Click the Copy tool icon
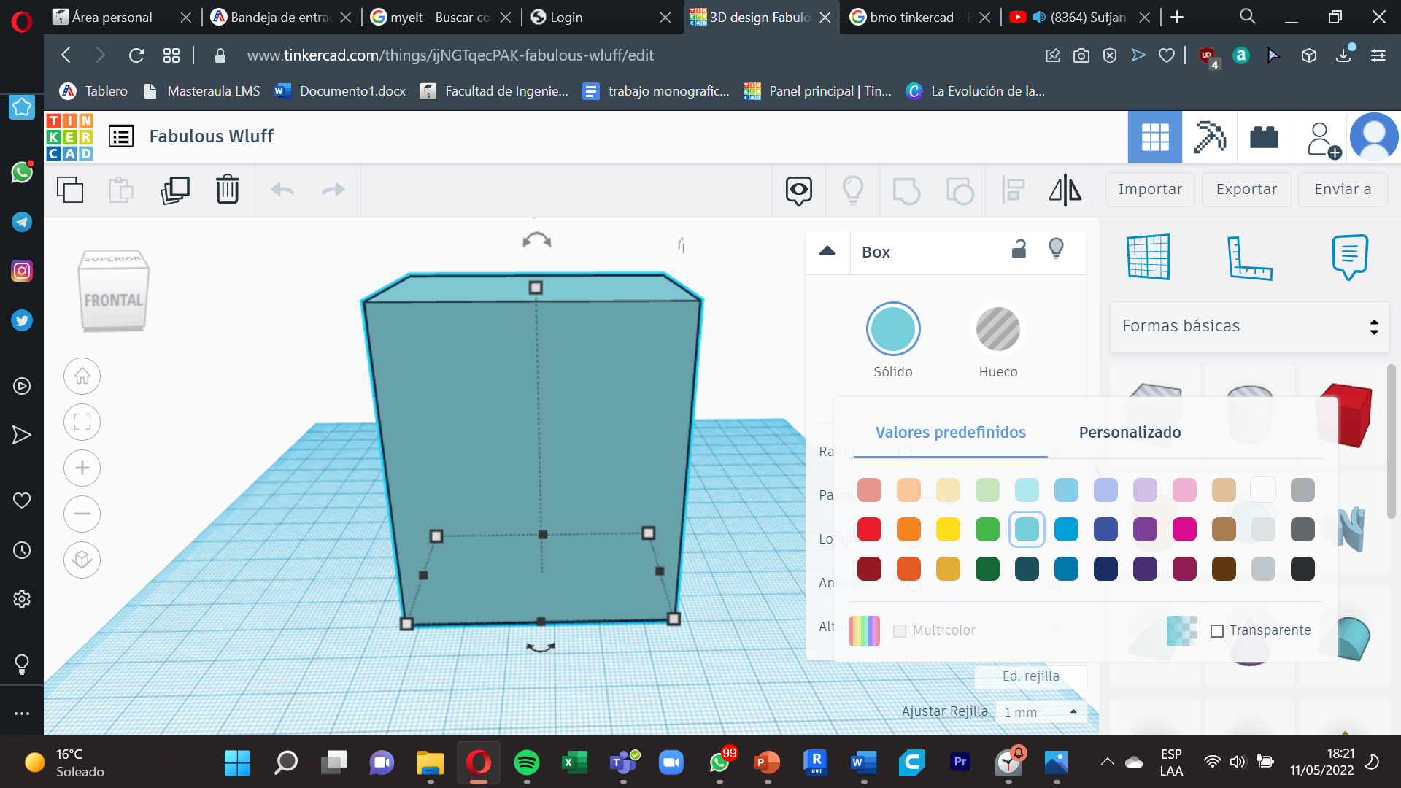Screen dimensions: 1401x788 coord(70,190)
